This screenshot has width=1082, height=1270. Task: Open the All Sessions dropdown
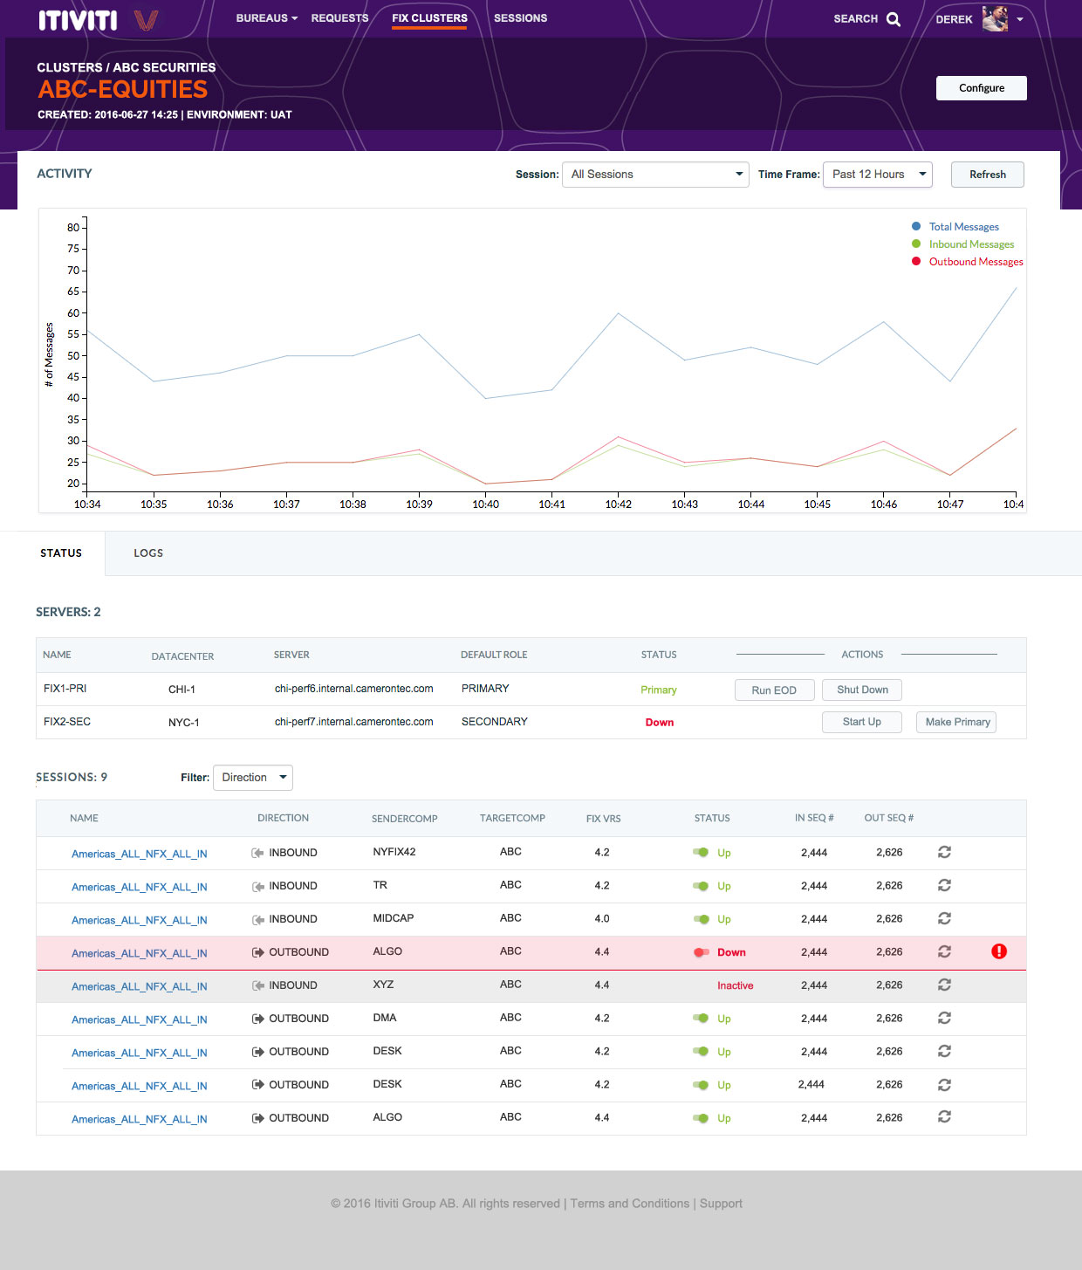pos(655,175)
